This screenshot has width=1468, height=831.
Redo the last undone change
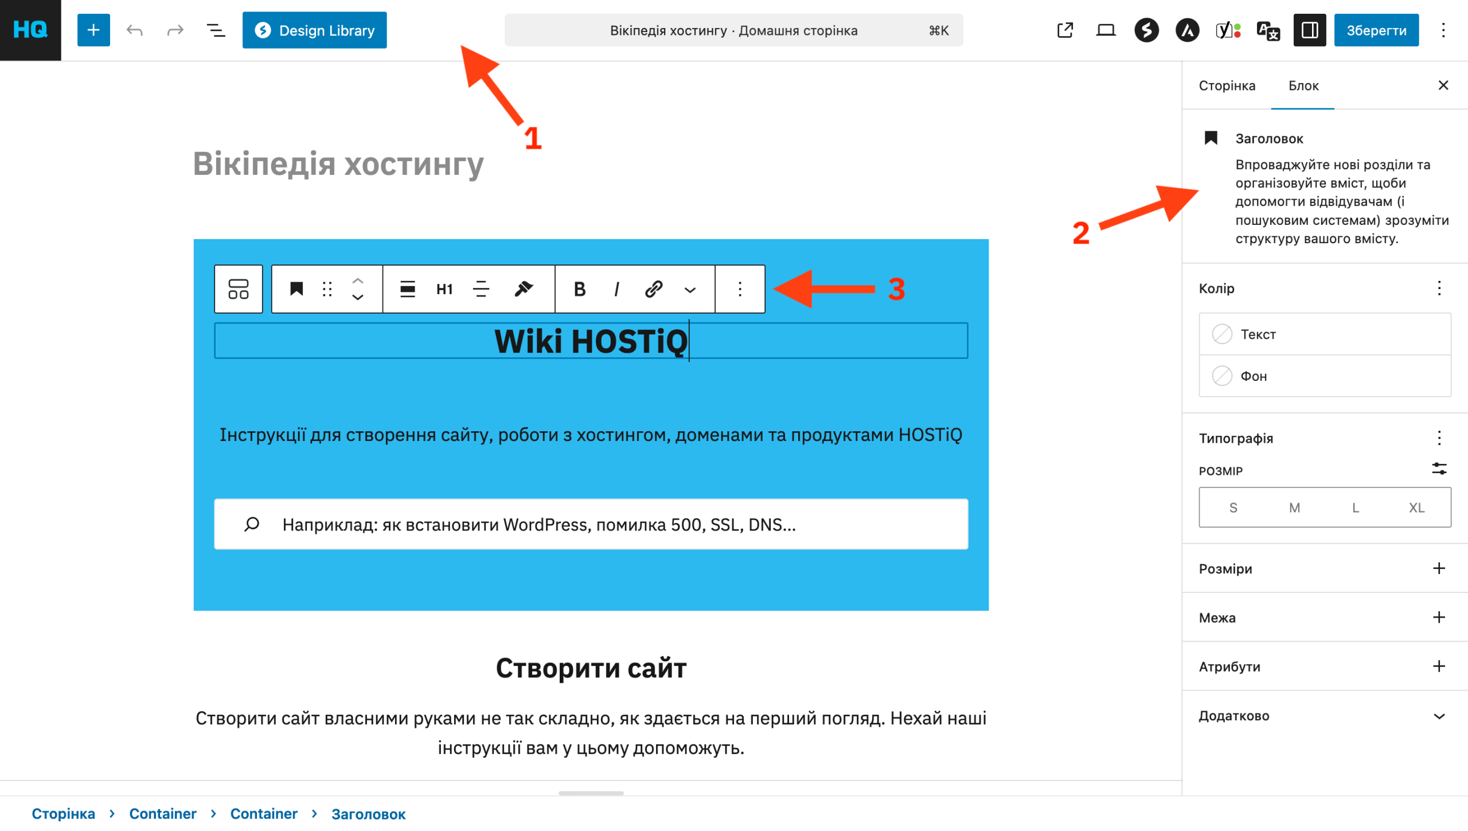pos(175,30)
